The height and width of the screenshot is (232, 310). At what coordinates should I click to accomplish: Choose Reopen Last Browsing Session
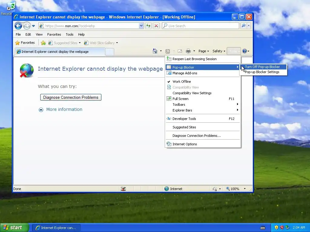pos(203,59)
